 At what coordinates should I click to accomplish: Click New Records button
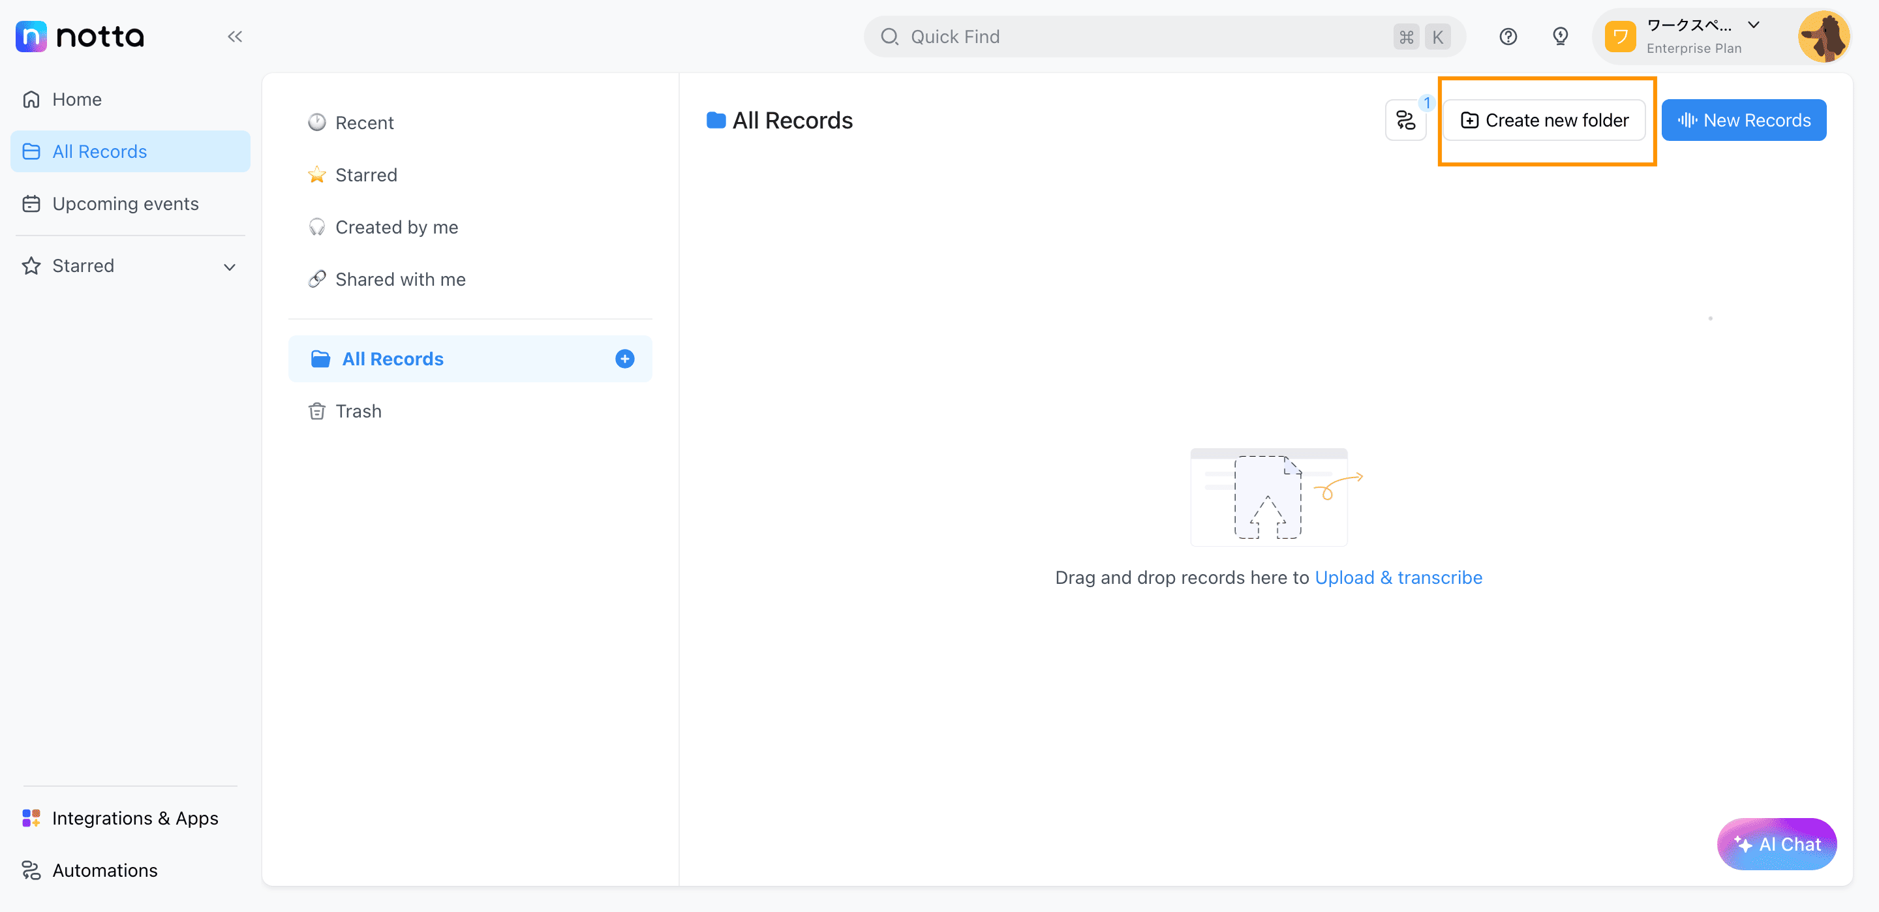(x=1743, y=121)
